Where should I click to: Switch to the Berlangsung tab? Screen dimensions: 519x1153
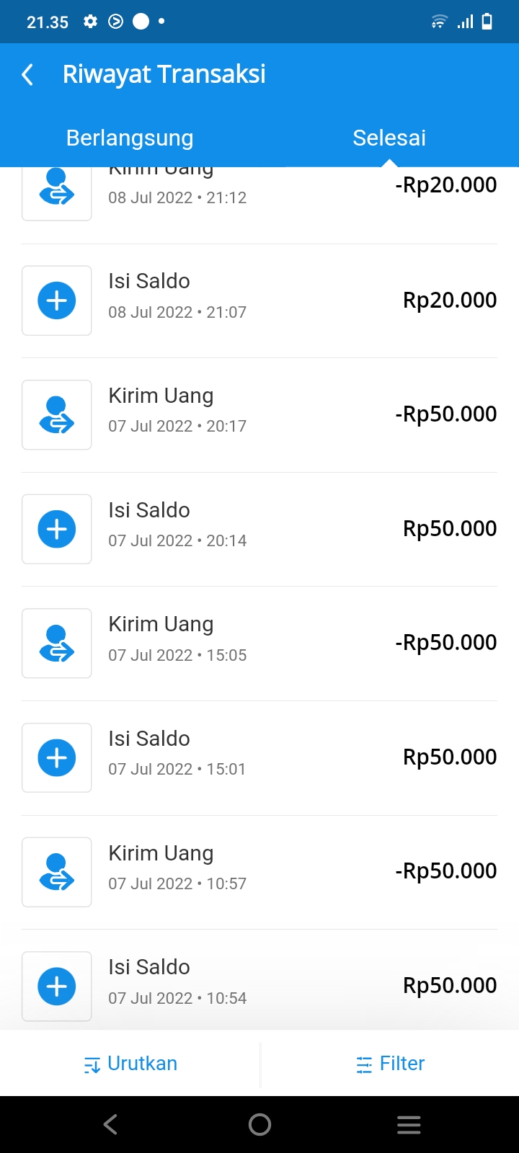click(x=130, y=138)
